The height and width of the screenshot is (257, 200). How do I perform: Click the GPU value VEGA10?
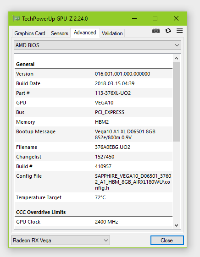tap(104, 103)
